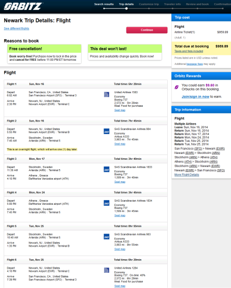Click the Multiple Airlines label

point(185,124)
